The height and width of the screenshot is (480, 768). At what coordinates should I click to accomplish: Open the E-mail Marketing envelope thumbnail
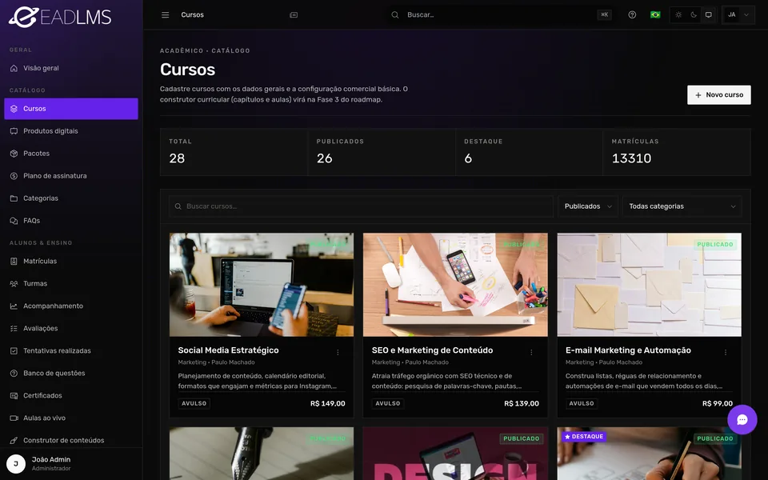[x=649, y=285]
